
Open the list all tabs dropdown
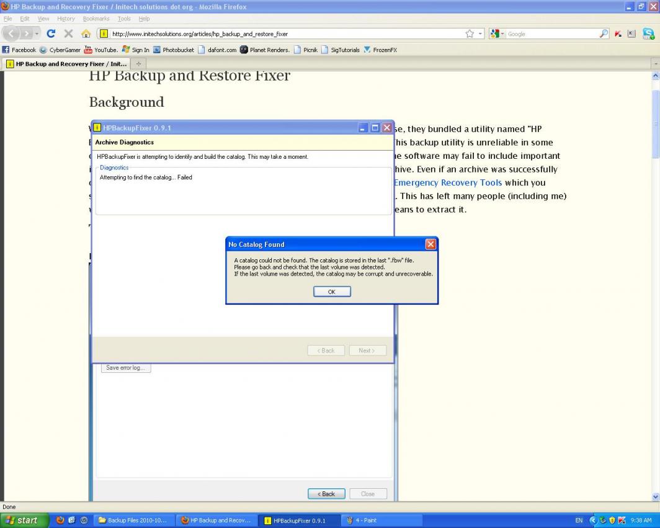coord(655,64)
